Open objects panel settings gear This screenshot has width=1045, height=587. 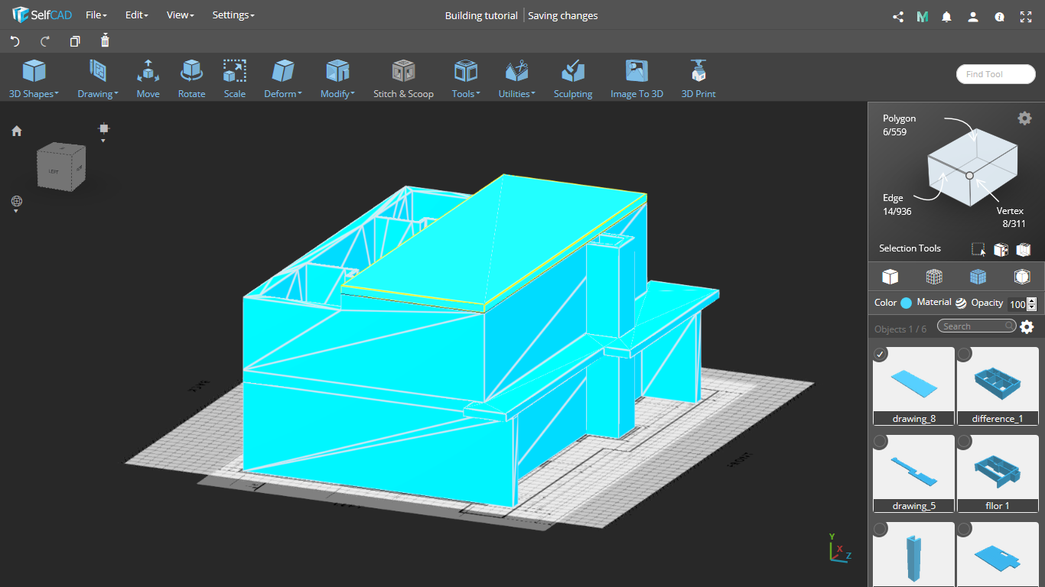click(1027, 327)
